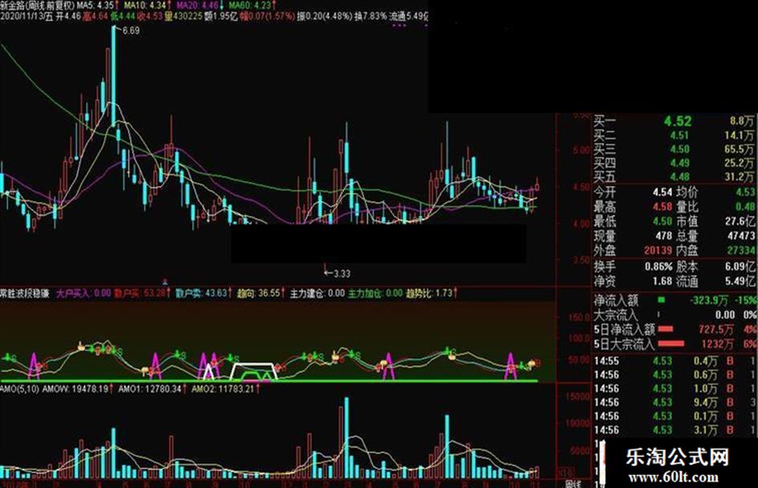Screen dimensions: 758x488
Task: Click the 5日大宗流入 red bar
Action: (671, 344)
